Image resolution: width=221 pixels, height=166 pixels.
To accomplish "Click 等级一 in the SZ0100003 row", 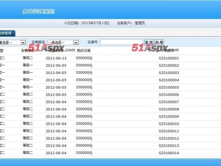I will [x=28, y=73].
